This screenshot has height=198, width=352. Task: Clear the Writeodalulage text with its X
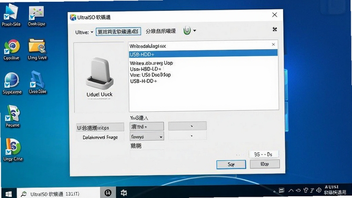coord(273,44)
